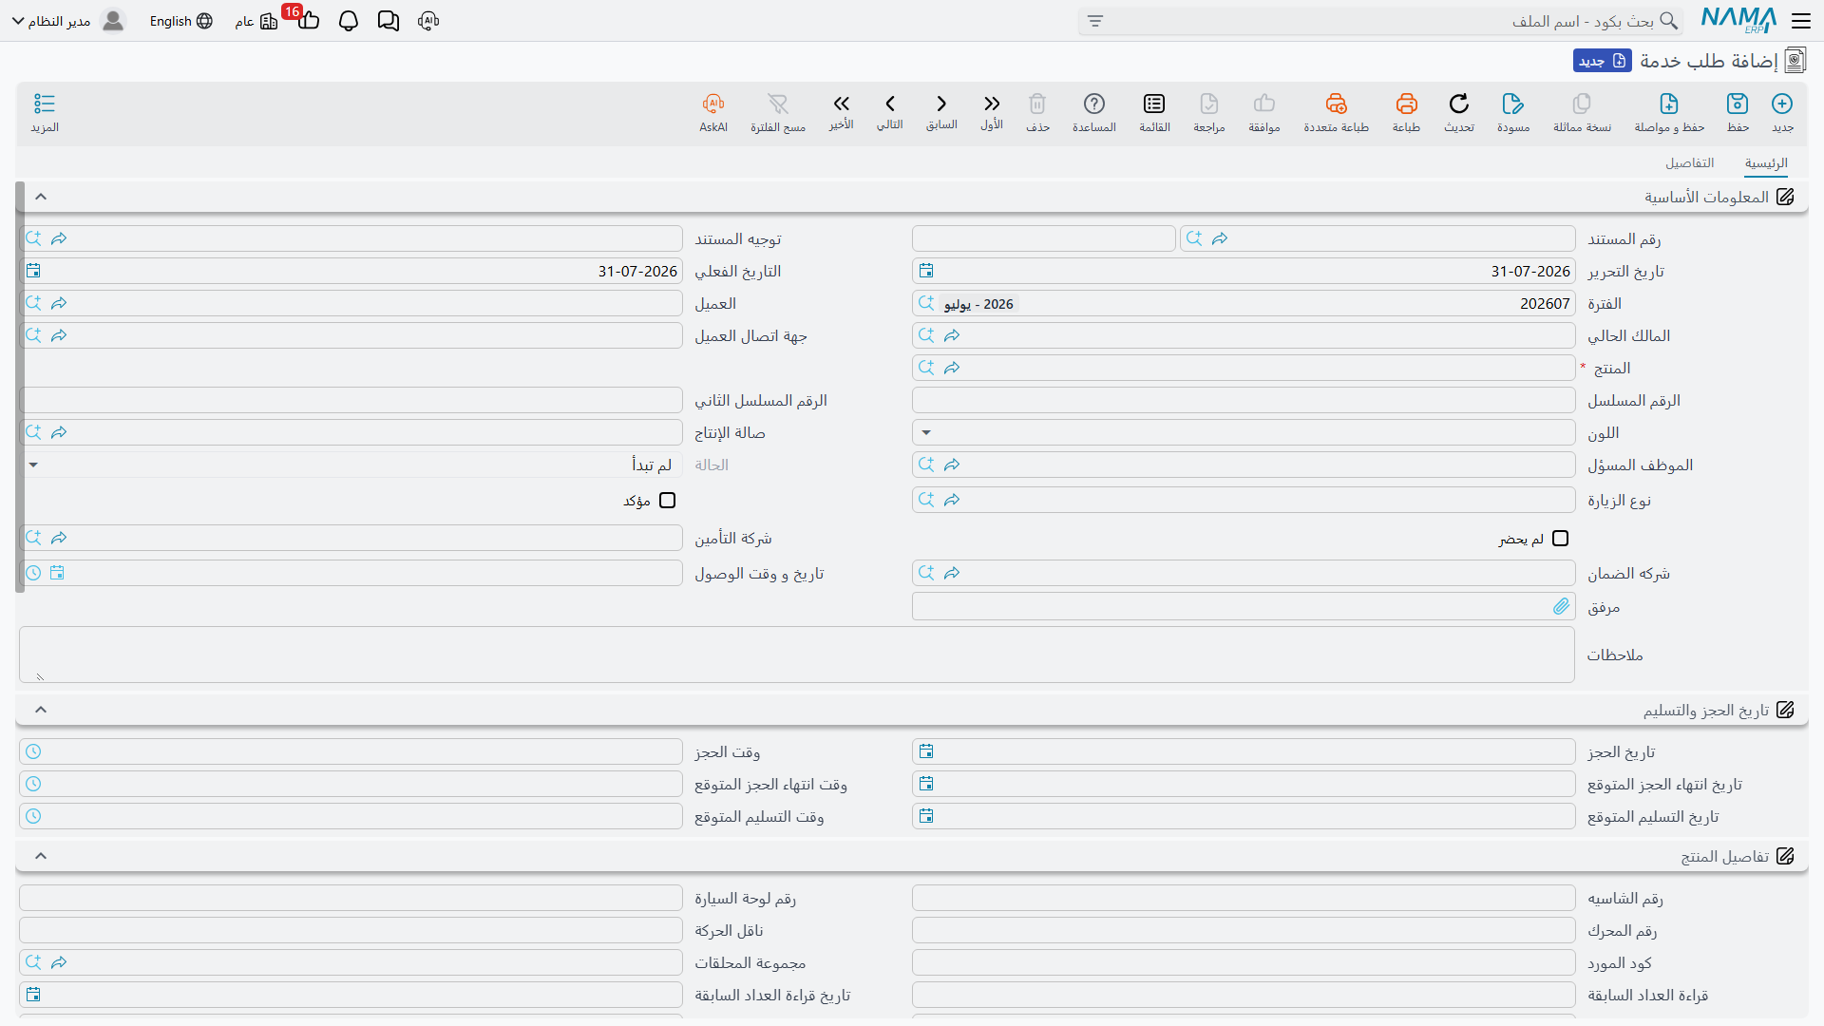The image size is (1824, 1026).
Task: Click حفظ و مواصلة (Save and continue) icon
Action: tap(1669, 104)
